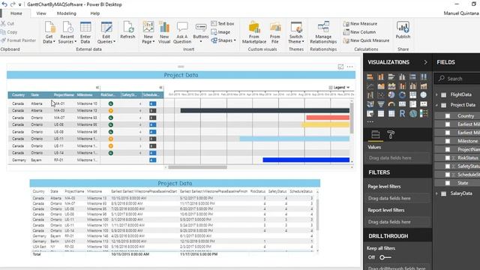Screen dimensions: 480x270
Task: Toggle the Keep all filters switch
Action: coord(385,257)
